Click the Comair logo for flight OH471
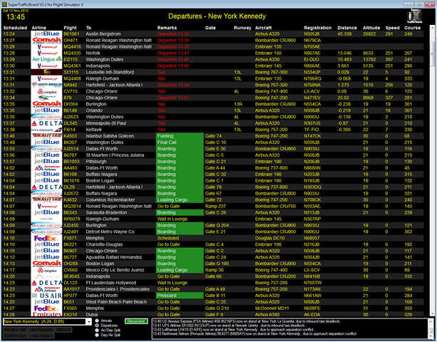 pyautogui.click(x=46, y=40)
